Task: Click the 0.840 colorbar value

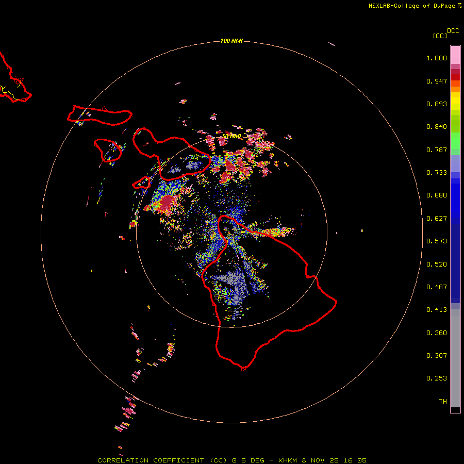Action: (437, 127)
